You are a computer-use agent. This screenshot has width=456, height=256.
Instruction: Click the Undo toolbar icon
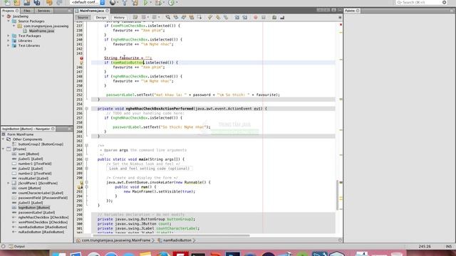pos(49,3)
